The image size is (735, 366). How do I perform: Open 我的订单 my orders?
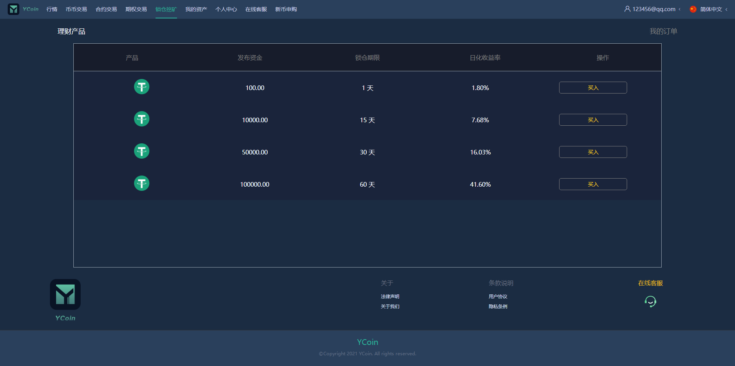663,31
